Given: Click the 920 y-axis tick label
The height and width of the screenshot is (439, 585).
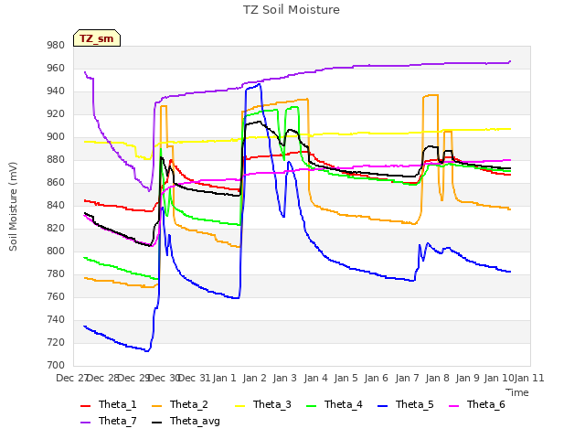Looking at the screenshot, I should tap(56, 114).
